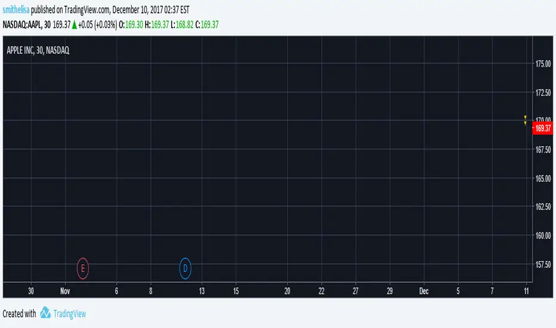Click the 167.50 price axis label

tap(543, 150)
